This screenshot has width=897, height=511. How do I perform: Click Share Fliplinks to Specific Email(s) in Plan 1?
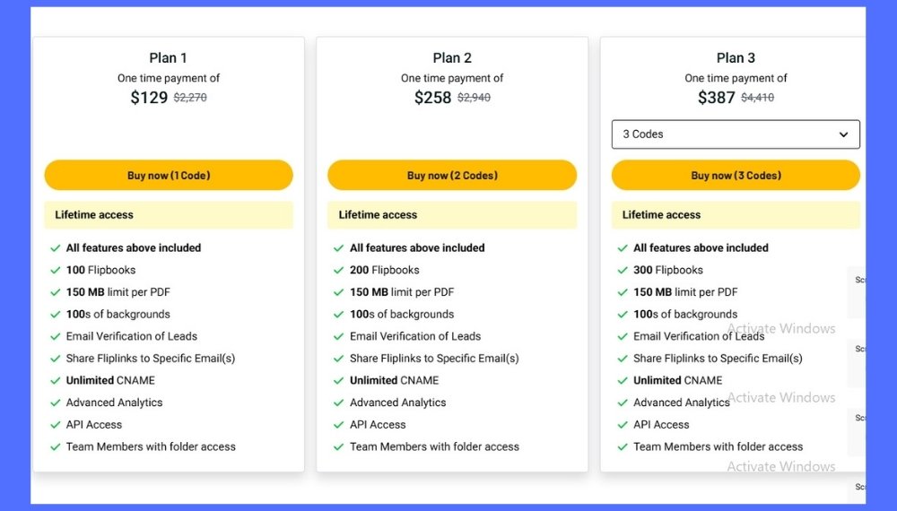pyautogui.click(x=150, y=359)
